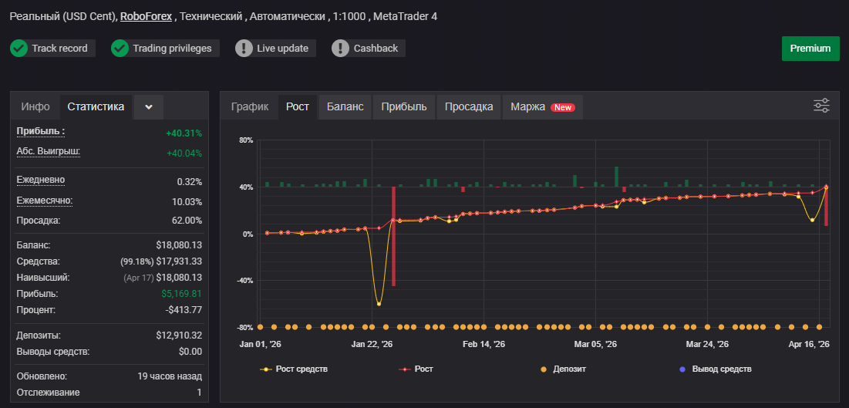
Task: Click the Абс. Выигрыш underlined label
Action: 48,150
